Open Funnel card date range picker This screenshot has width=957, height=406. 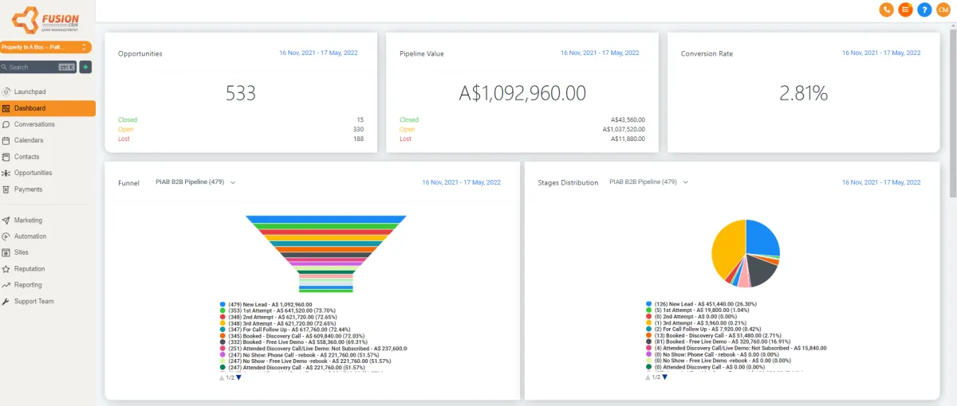(x=461, y=182)
